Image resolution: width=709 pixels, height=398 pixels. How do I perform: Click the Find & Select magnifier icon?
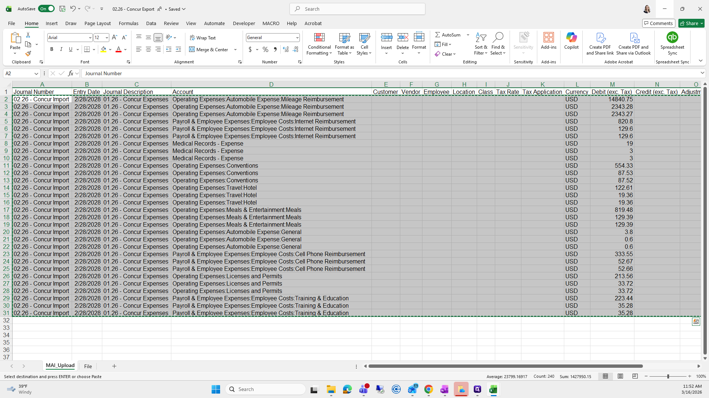tap(498, 38)
